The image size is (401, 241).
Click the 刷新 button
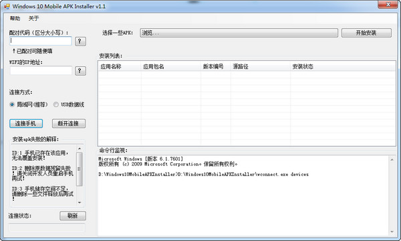(73, 216)
